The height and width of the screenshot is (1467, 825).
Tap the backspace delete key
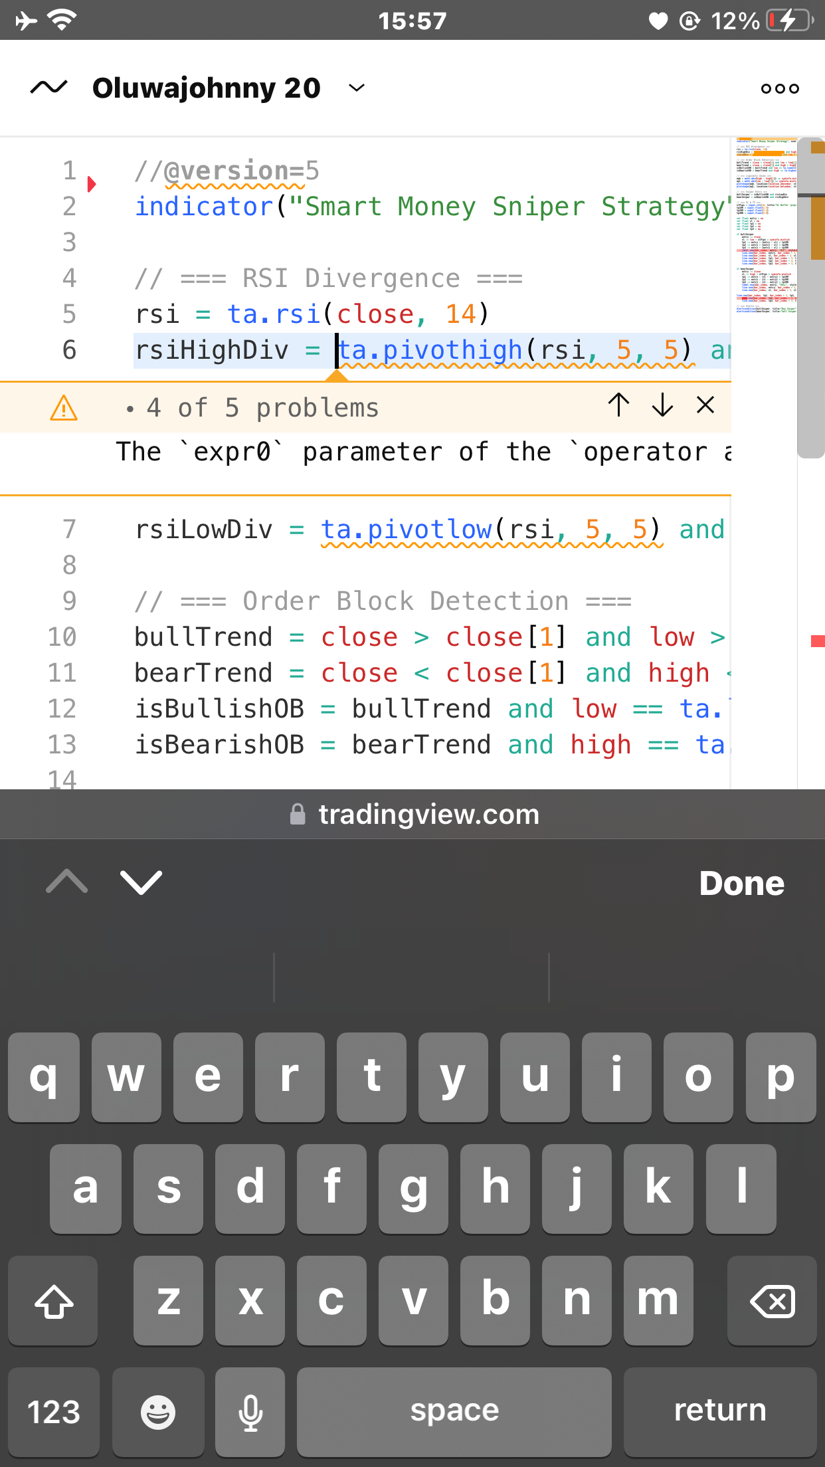(772, 1300)
